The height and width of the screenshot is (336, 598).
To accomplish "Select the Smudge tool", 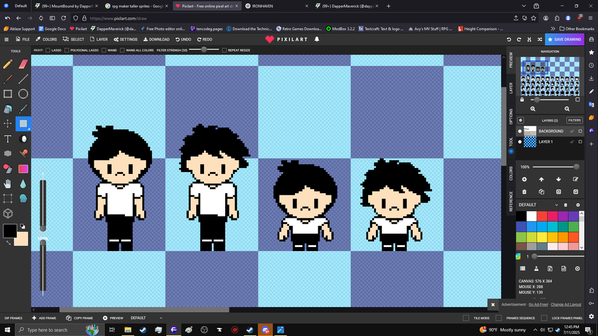I will coord(23,199).
